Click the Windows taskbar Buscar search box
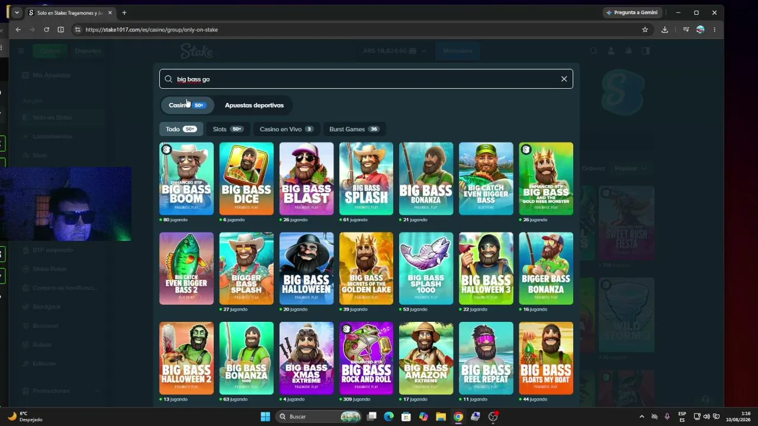758x426 pixels. pyautogui.click(x=318, y=417)
